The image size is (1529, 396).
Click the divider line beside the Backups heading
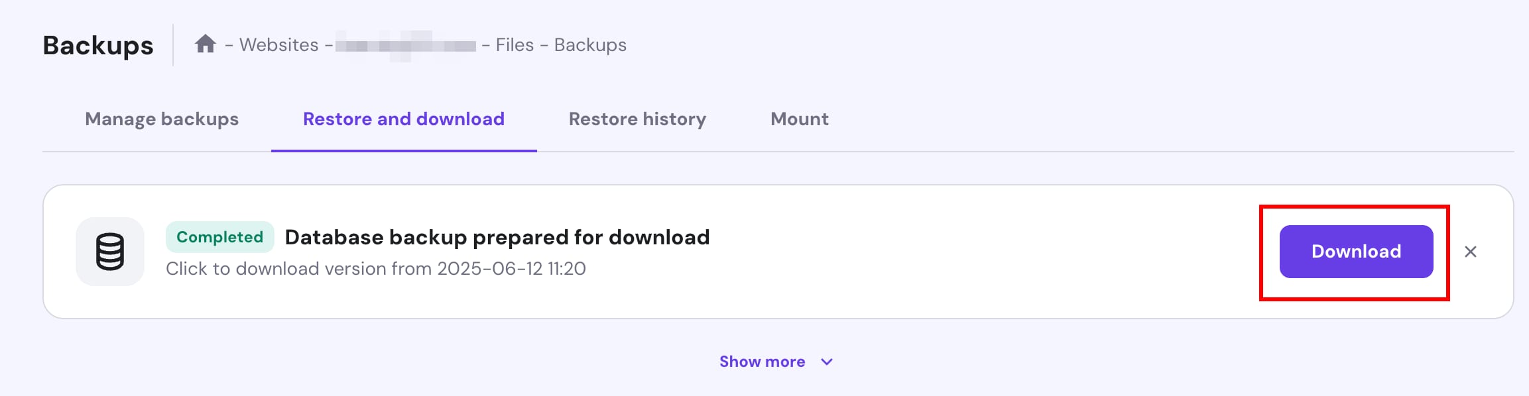click(173, 45)
